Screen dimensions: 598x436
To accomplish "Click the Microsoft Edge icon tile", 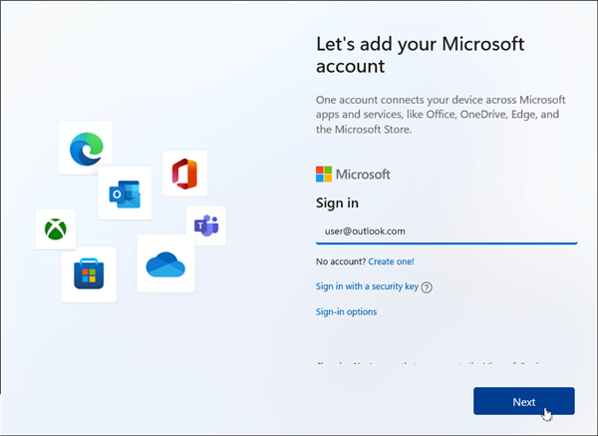I will tap(86, 149).
